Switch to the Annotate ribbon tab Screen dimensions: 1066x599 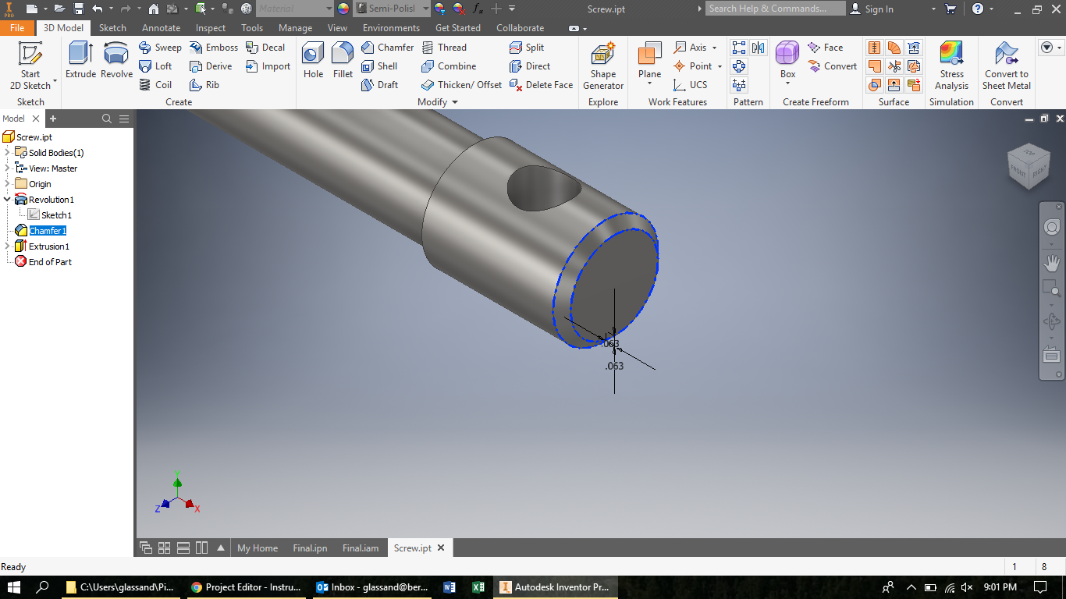161,27
